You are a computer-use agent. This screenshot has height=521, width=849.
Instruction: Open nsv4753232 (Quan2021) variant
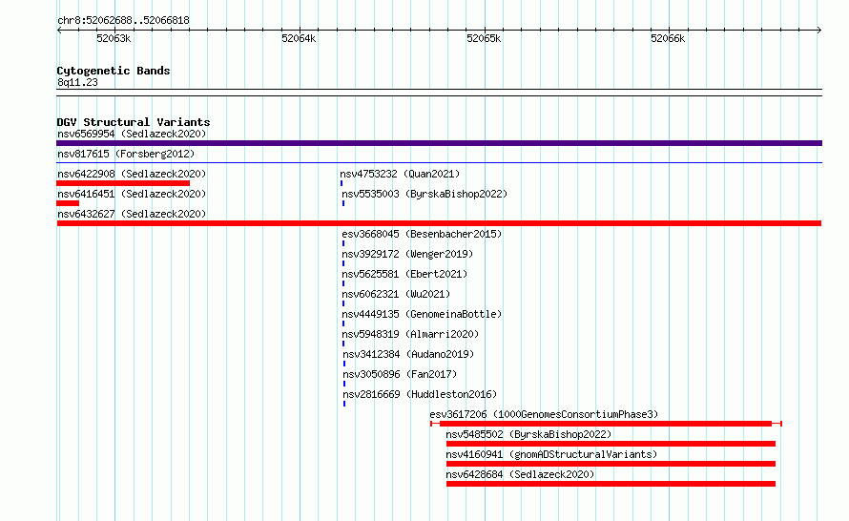click(x=400, y=174)
